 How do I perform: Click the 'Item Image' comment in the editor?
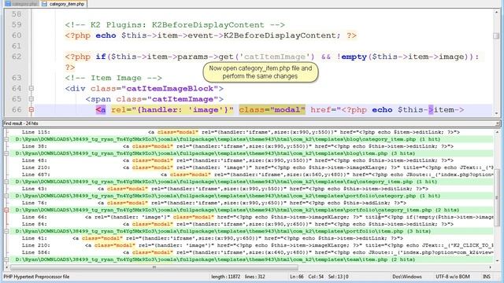pos(113,78)
